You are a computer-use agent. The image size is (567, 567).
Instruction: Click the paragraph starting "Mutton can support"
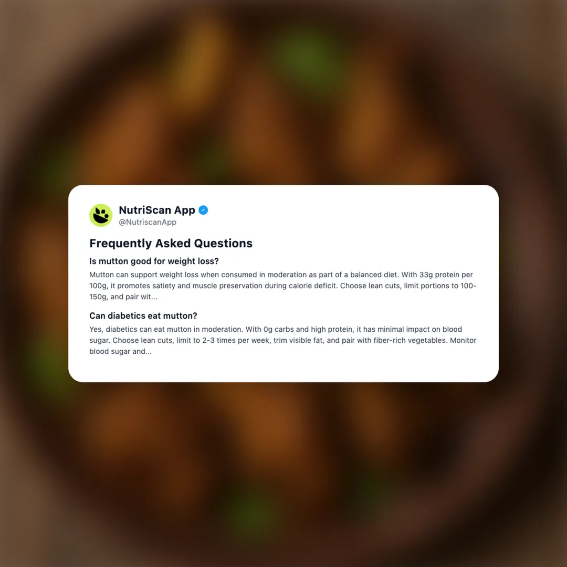(x=283, y=286)
